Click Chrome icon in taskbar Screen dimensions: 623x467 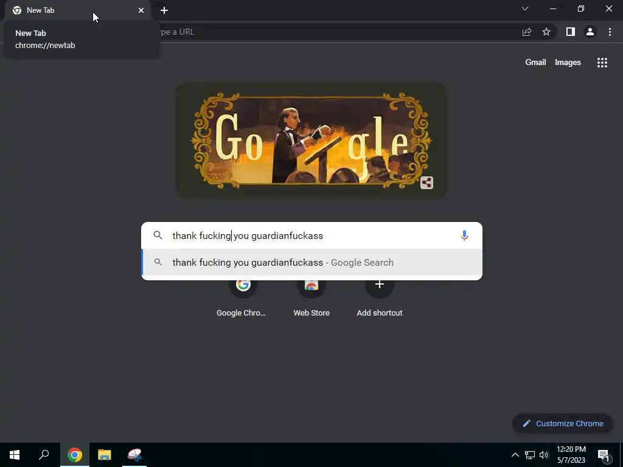75,455
